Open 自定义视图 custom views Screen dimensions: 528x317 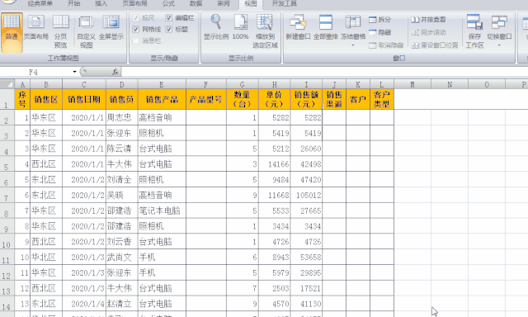pos(86,31)
